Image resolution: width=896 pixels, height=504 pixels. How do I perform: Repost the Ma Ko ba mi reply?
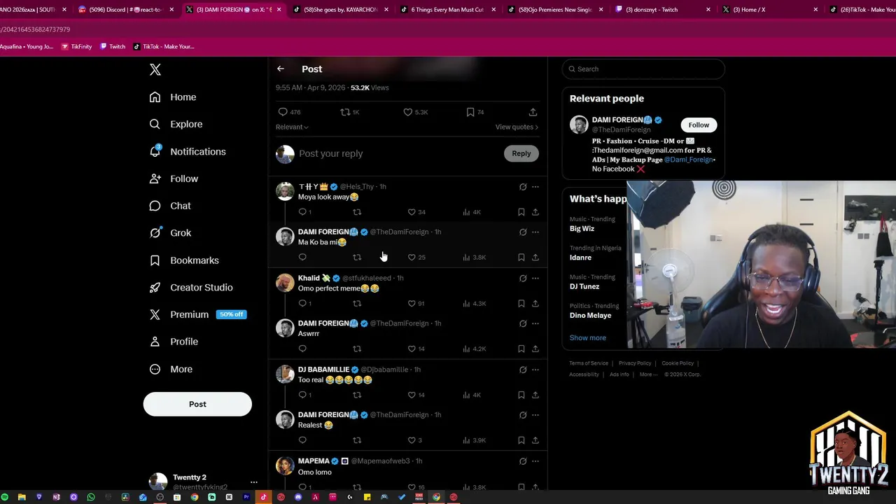[357, 258]
